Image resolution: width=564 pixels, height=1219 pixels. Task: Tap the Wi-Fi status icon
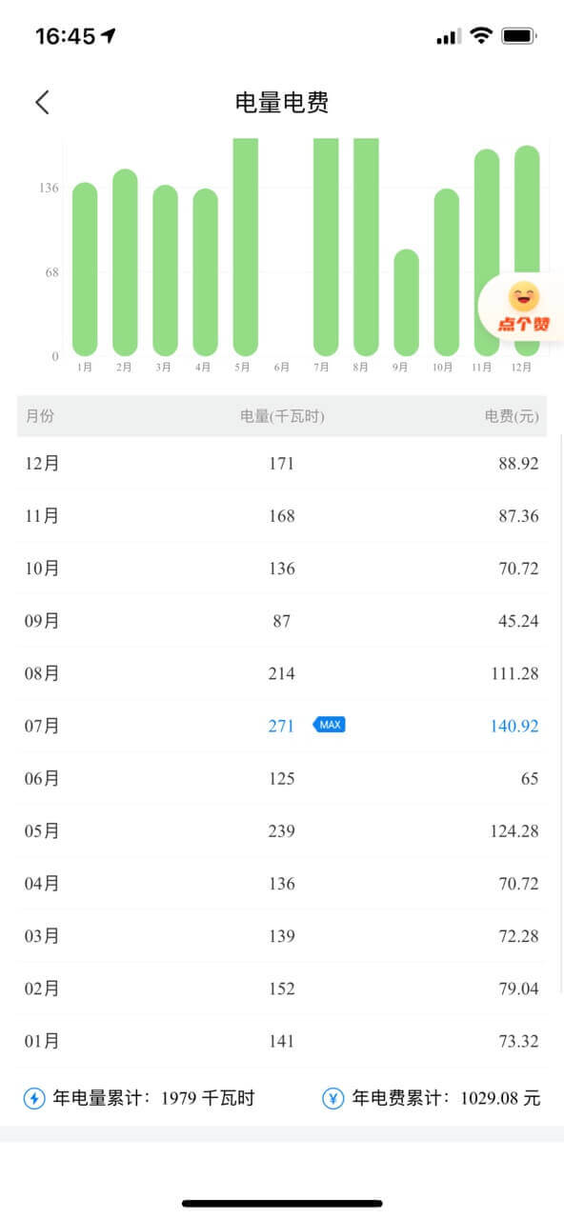click(481, 36)
